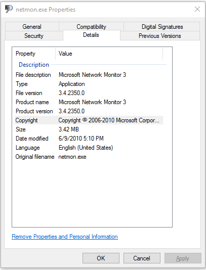Select the File version property label
Viewport: 206px width, 270px height.
[x=29, y=93]
